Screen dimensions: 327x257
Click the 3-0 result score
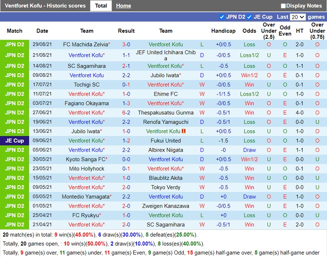(126, 44)
